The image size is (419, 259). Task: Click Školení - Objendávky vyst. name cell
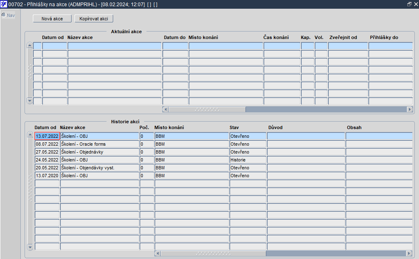click(99, 168)
